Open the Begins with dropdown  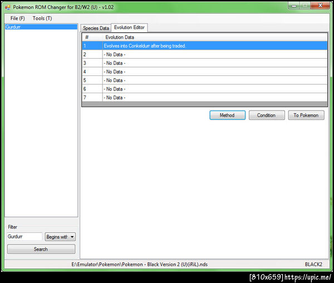coord(60,237)
